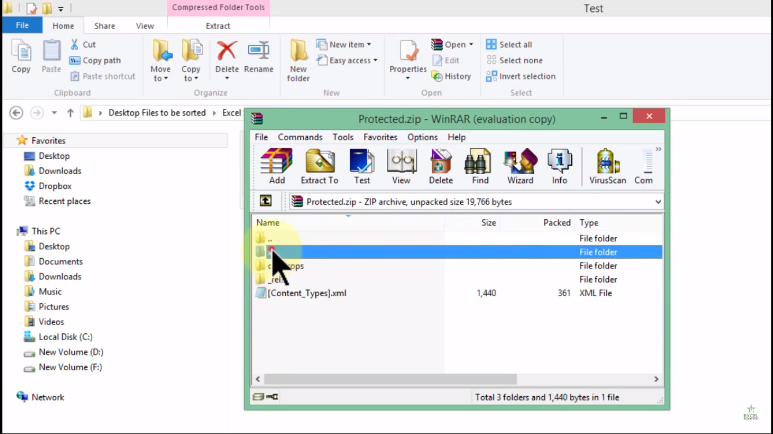Click Select all in ribbon
This screenshot has height=434, width=773.
pyautogui.click(x=509, y=45)
